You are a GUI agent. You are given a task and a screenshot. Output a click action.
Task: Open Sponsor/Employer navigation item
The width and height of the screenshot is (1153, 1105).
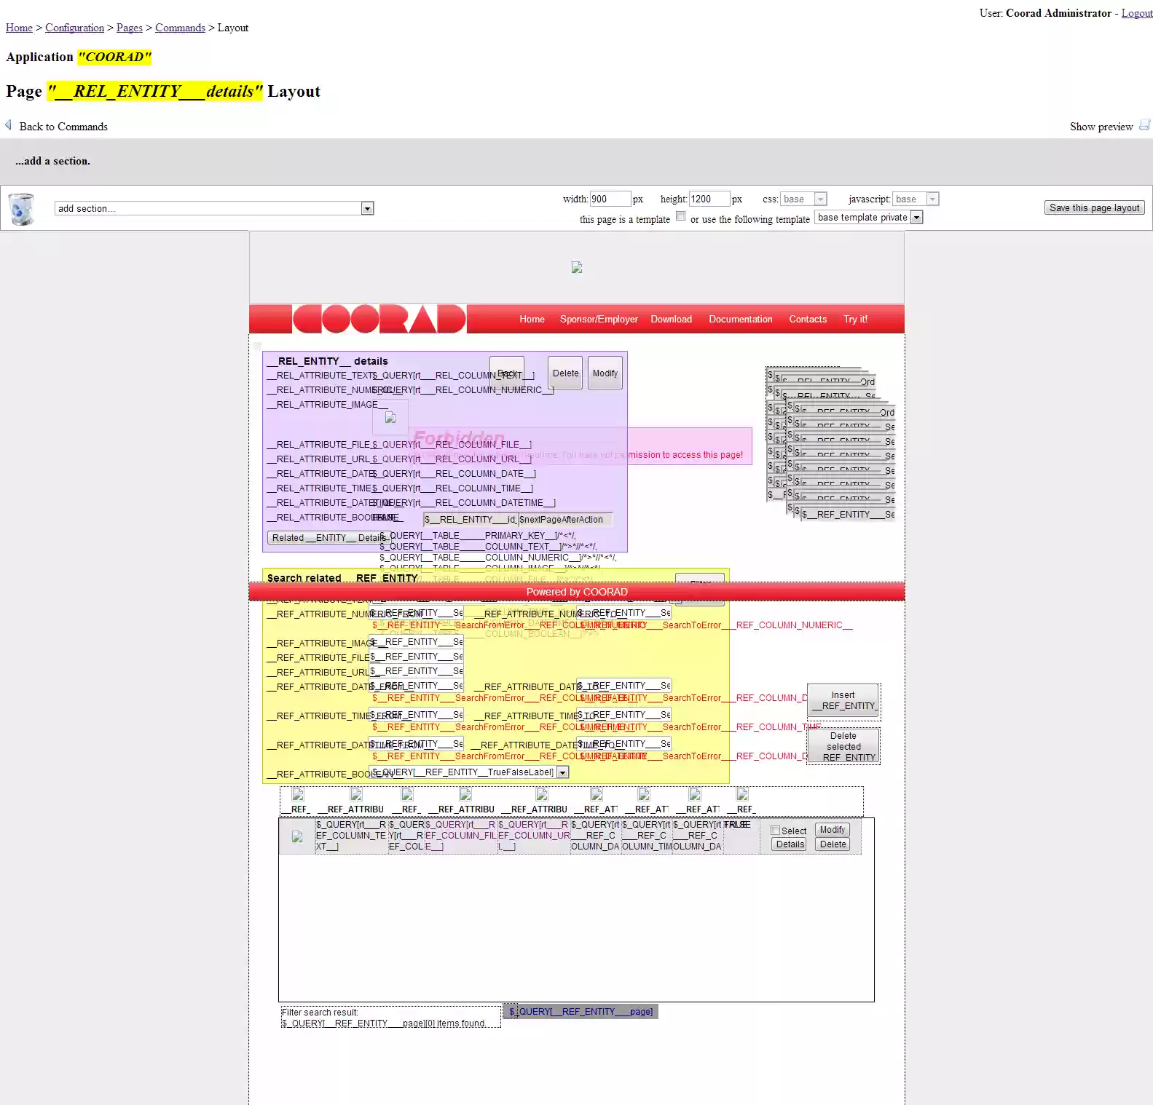point(599,319)
